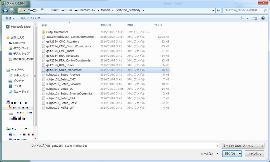Click navigation pane scroll up arrow

35,24
